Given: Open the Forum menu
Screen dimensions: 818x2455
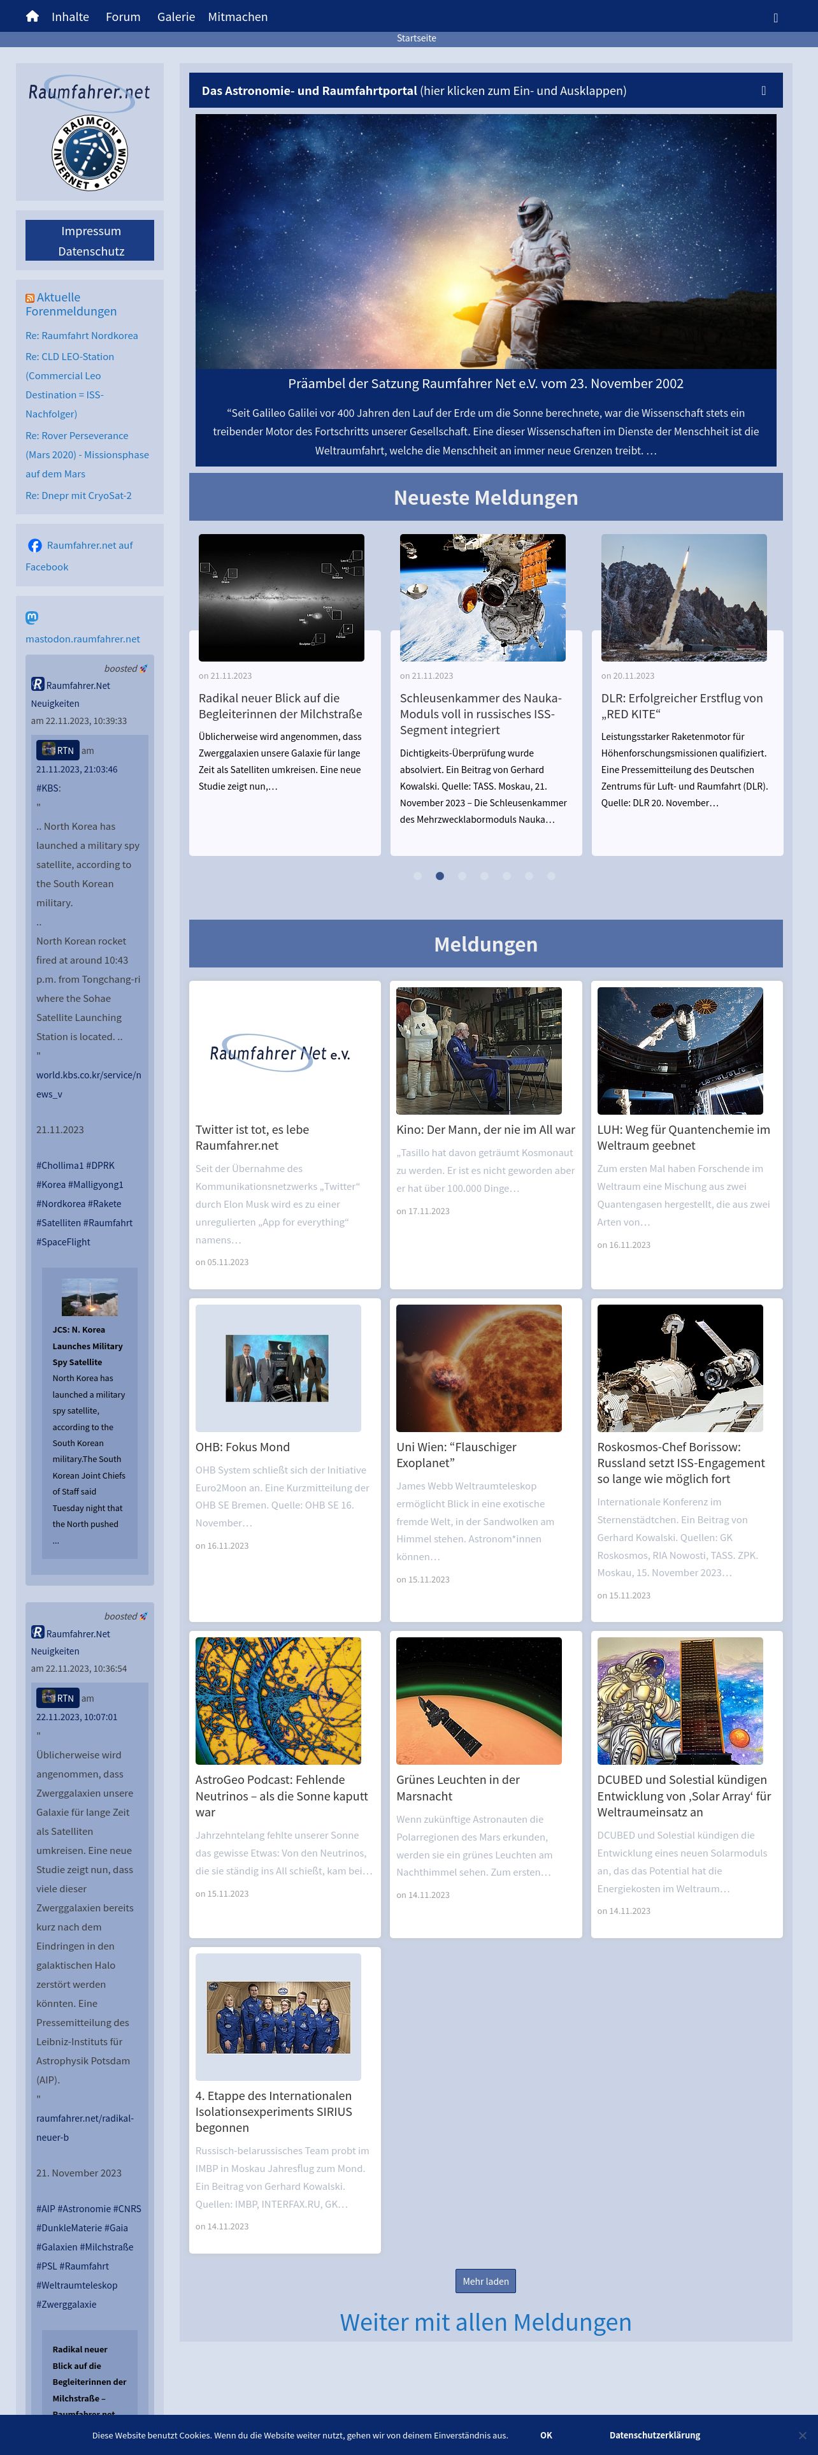Looking at the screenshot, I should pyautogui.click(x=123, y=17).
